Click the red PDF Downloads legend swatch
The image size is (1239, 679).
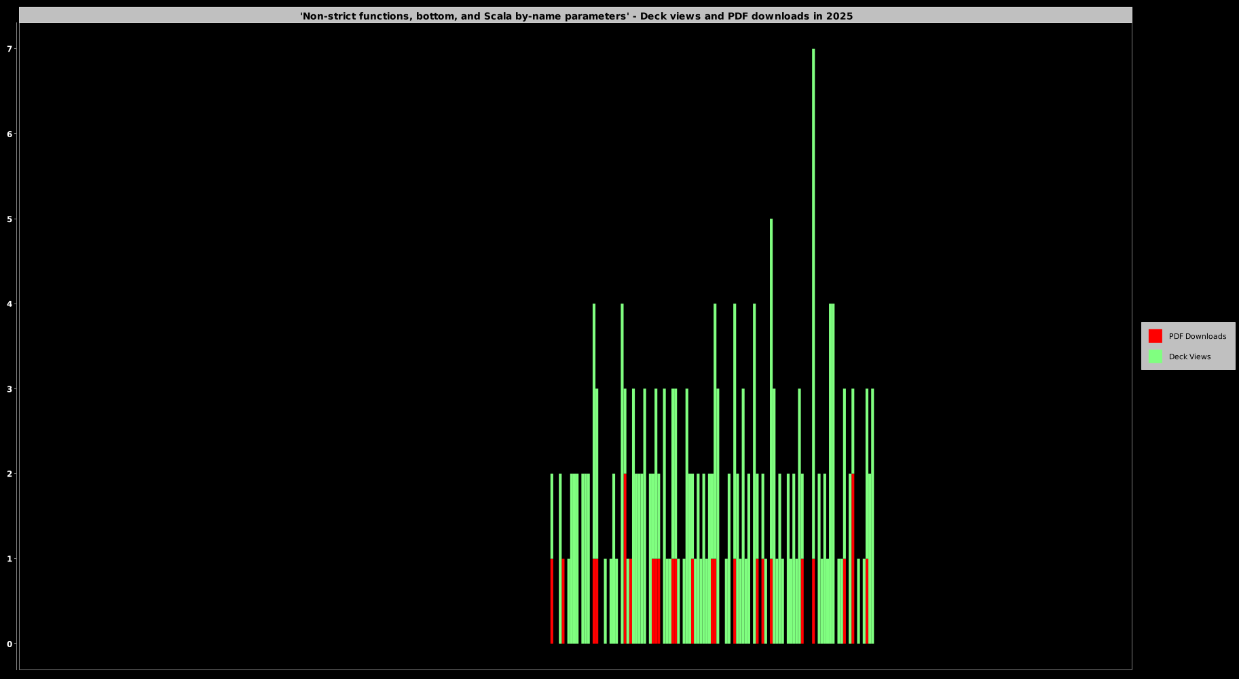click(x=1155, y=336)
